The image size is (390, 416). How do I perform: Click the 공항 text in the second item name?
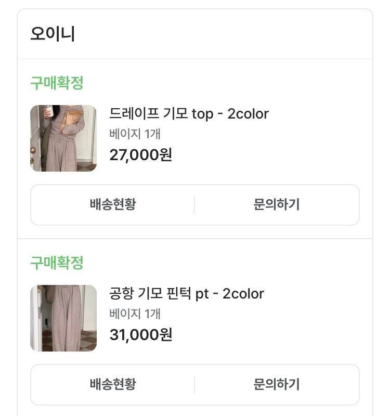(x=121, y=293)
